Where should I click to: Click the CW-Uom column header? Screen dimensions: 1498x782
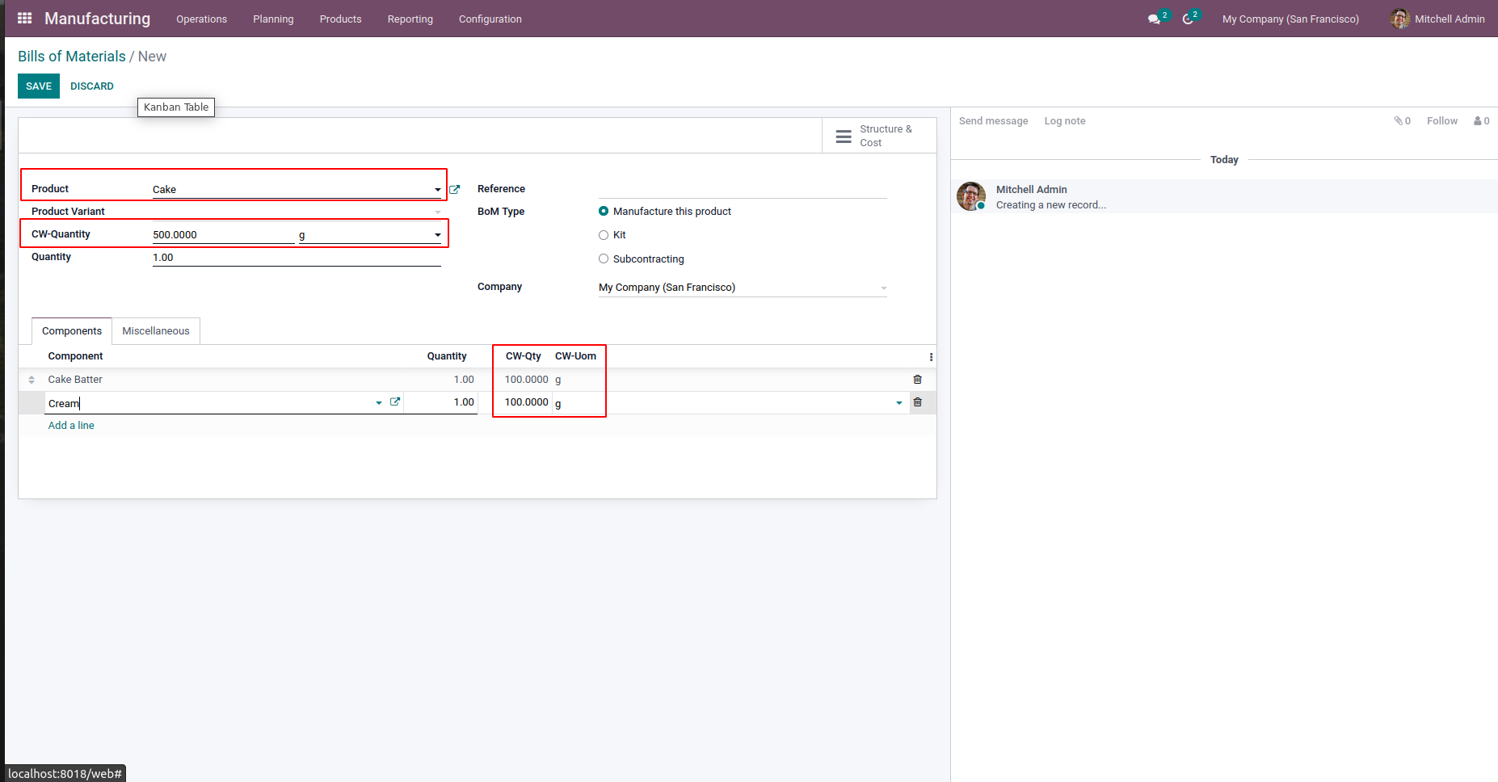click(575, 356)
